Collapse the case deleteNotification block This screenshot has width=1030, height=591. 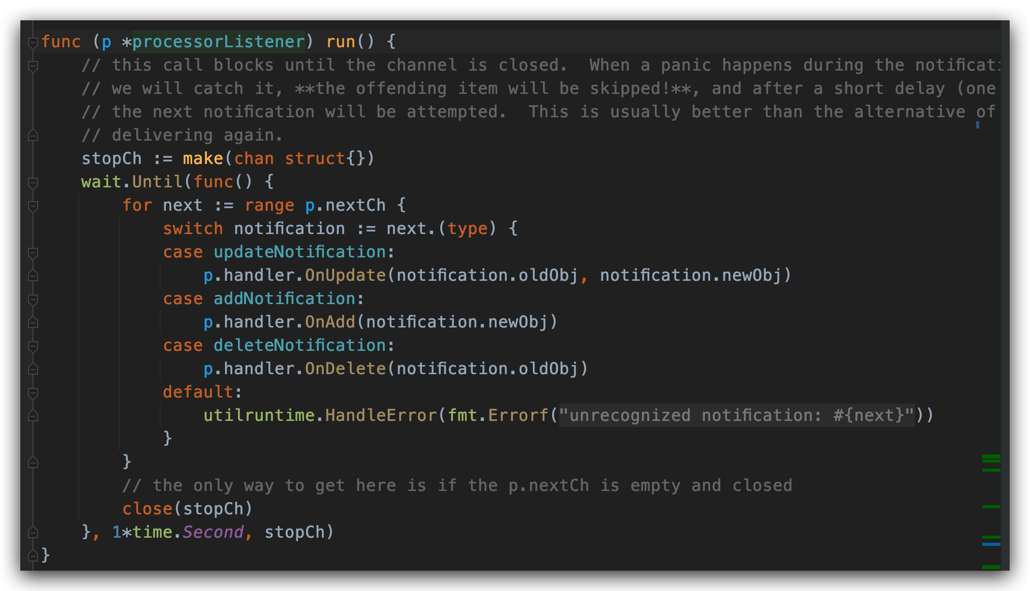click(x=33, y=346)
